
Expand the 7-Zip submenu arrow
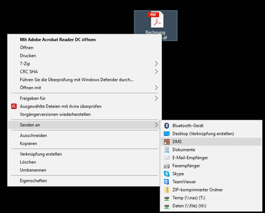[x=156, y=64]
